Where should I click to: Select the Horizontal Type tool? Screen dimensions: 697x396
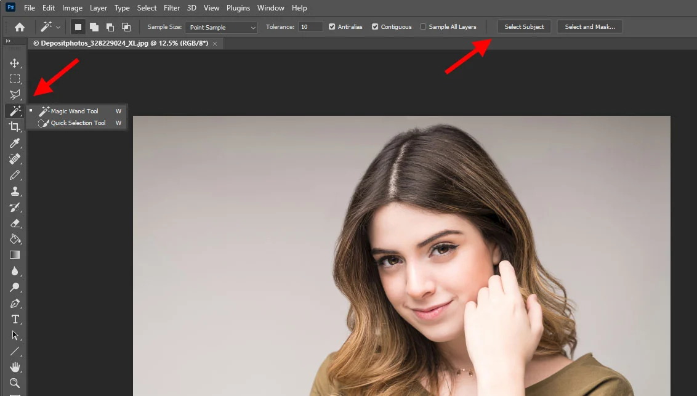coord(15,319)
